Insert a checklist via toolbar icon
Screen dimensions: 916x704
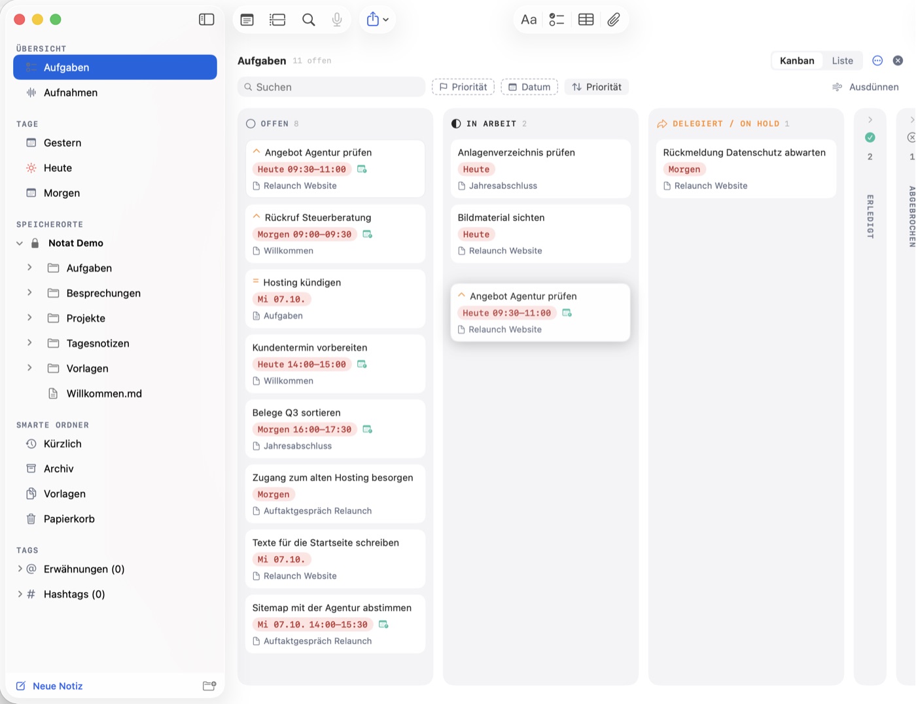557,20
